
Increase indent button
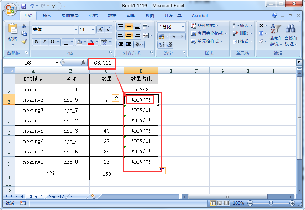click(x=128, y=45)
